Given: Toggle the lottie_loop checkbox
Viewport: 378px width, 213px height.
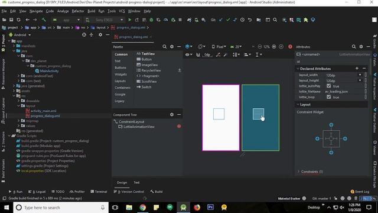Looking at the screenshot, I should [x=328, y=97].
